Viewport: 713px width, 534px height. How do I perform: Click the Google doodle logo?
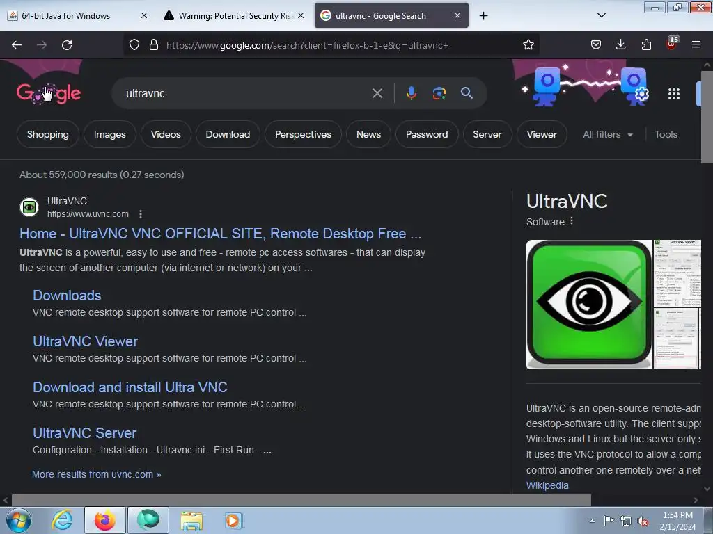pos(49,94)
